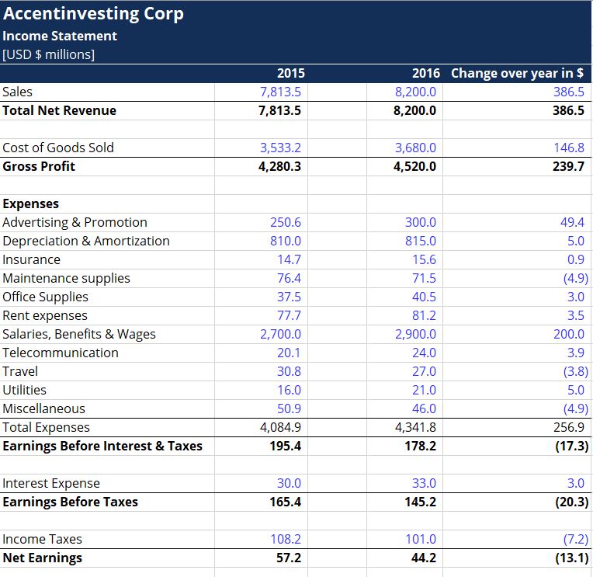This screenshot has height=577, width=593.
Task: Select the 2015 Sales value cell
Action: (261, 92)
